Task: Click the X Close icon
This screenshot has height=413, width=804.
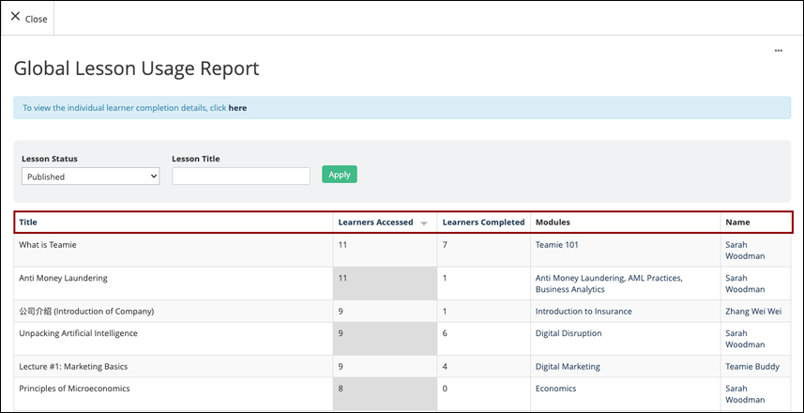Action: (15, 16)
